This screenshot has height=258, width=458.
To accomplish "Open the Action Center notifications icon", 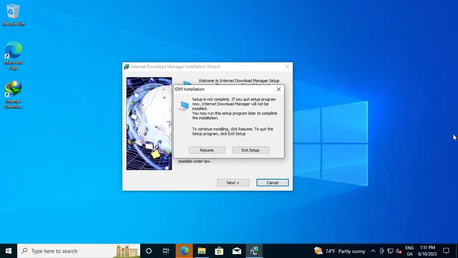I will coord(446,251).
